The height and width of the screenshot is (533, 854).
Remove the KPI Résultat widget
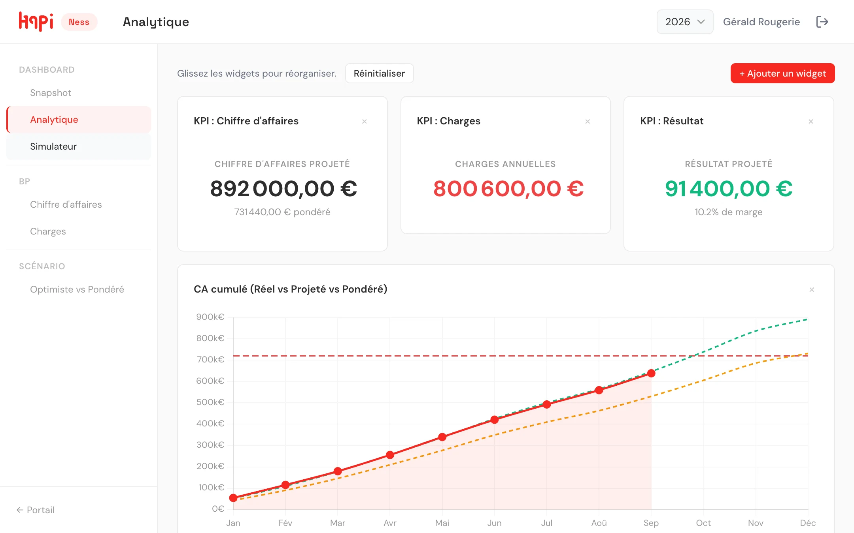pos(811,122)
